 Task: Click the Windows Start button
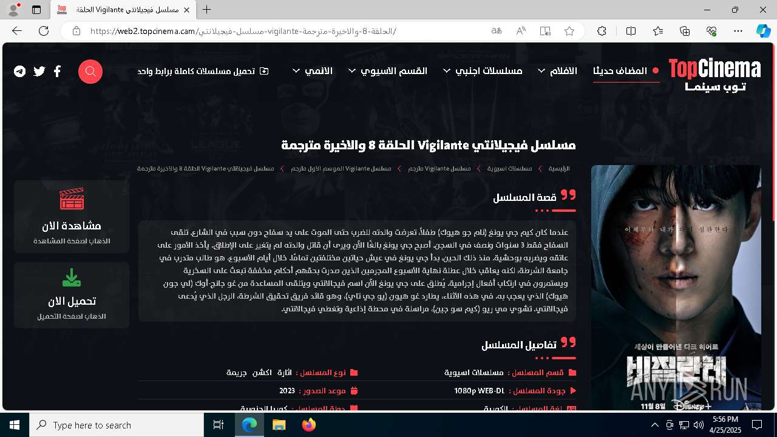point(15,425)
